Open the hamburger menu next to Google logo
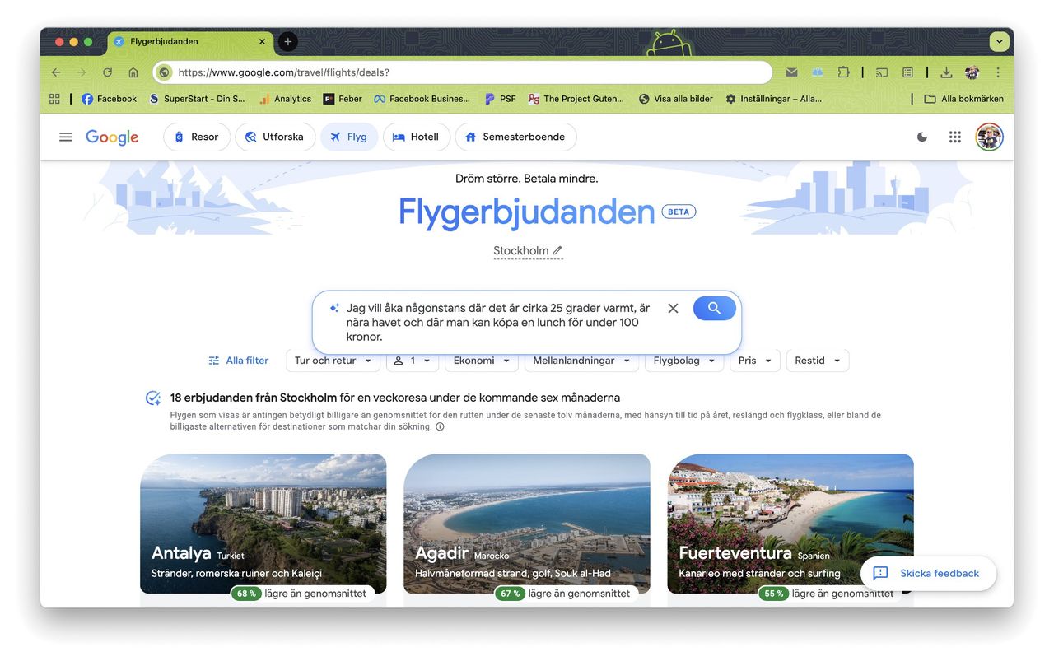 tap(66, 137)
